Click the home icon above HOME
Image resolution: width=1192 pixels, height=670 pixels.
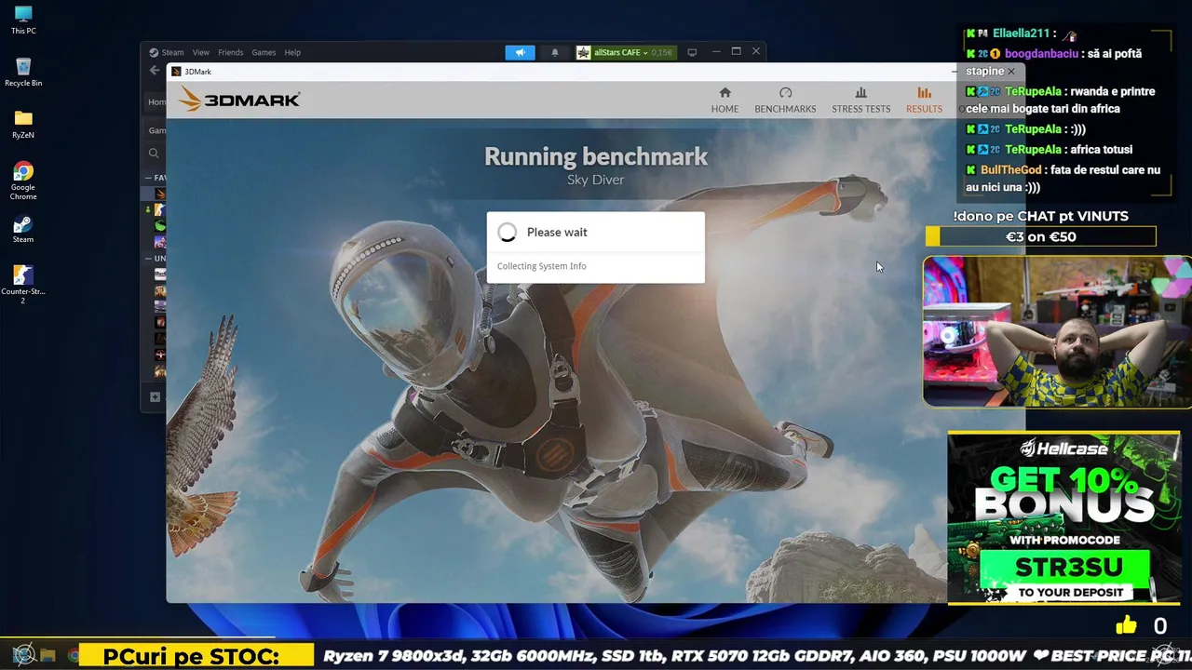click(x=725, y=92)
